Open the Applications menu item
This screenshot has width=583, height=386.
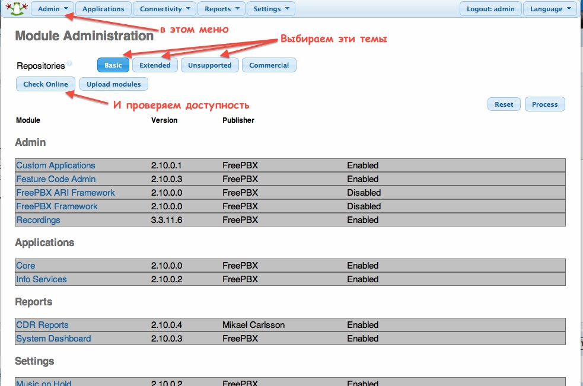(x=103, y=9)
